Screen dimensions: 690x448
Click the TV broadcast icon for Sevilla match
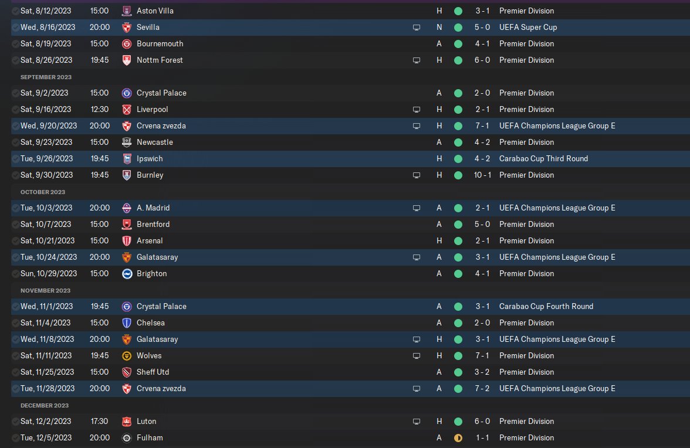417,27
